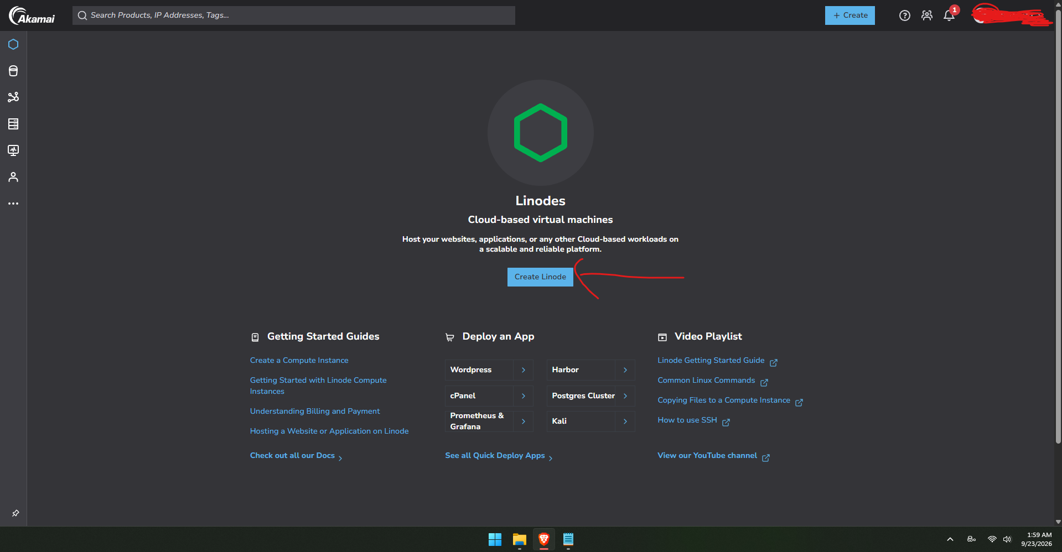Image resolution: width=1062 pixels, height=552 pixels.
Task: Open the help question-mark icon
Action: [x=905, y=15]
